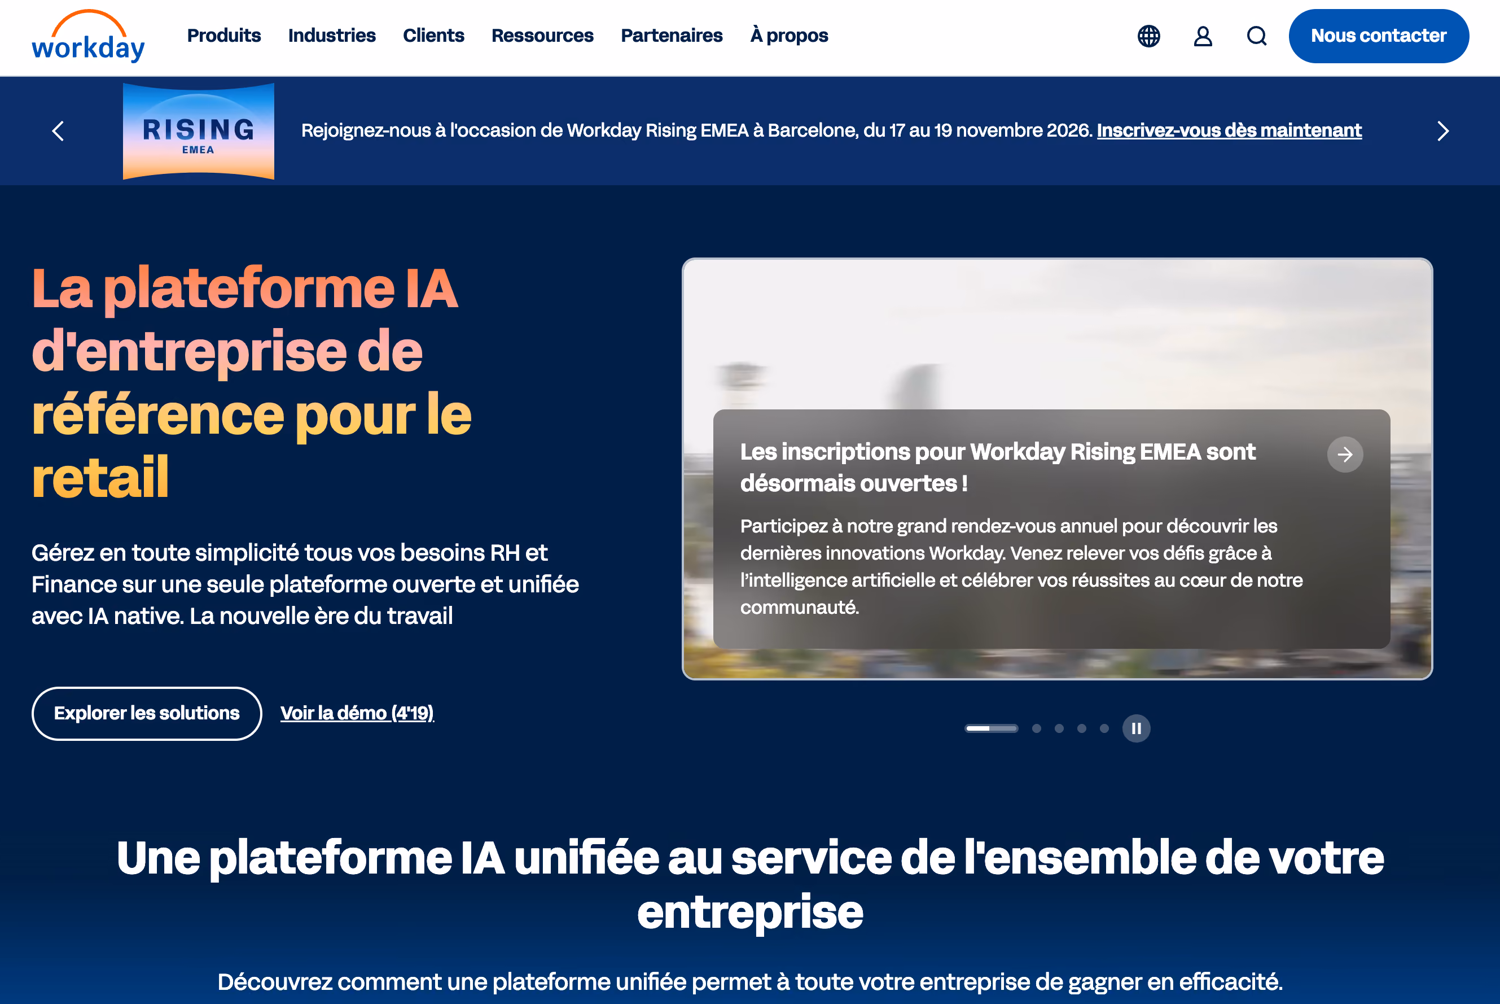Open the Ressources menu
The height and width of the screenshot is (1004, 1500).
point(542,36)
